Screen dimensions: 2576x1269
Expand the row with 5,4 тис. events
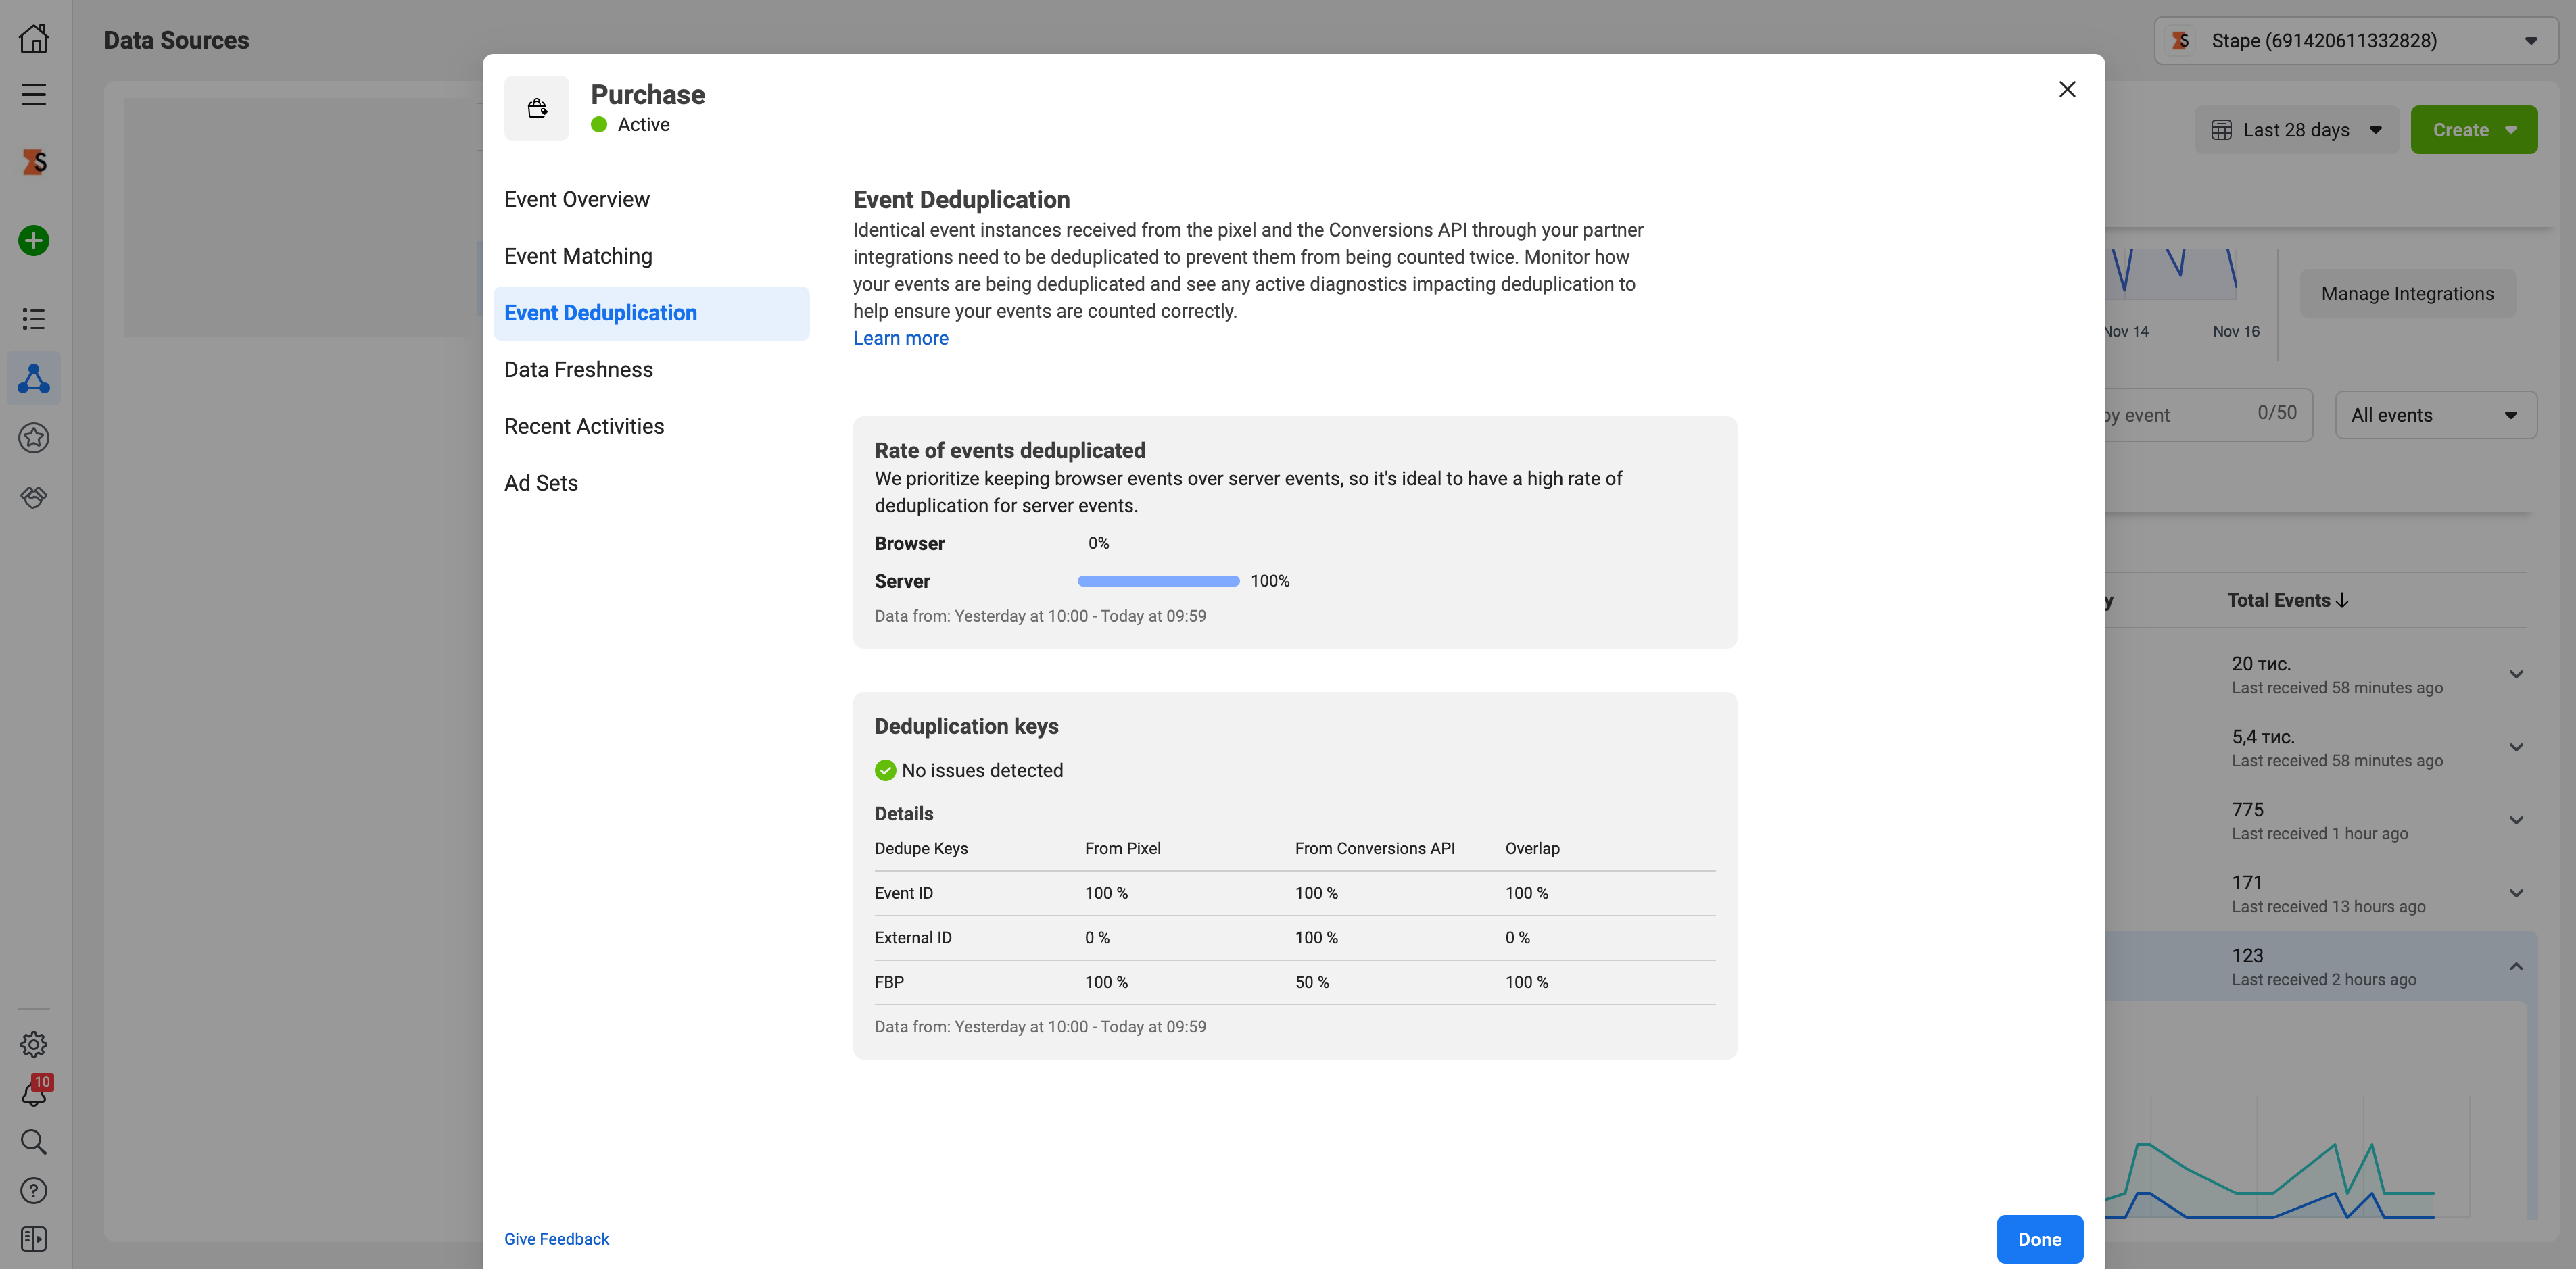click(x=2516, y=747)
